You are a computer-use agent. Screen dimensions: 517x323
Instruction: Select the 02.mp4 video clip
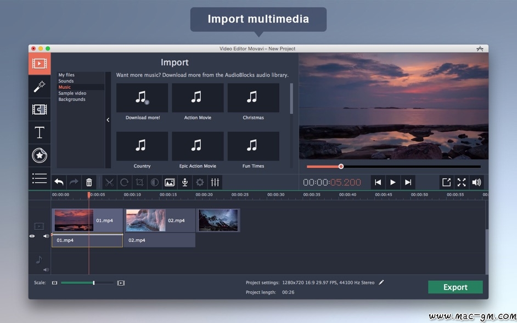tap(160, 220)
